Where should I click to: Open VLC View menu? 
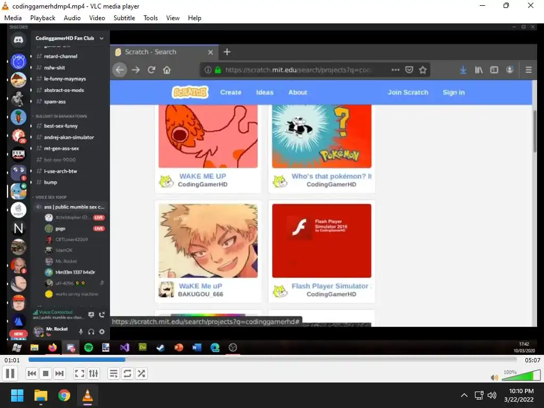173,18
